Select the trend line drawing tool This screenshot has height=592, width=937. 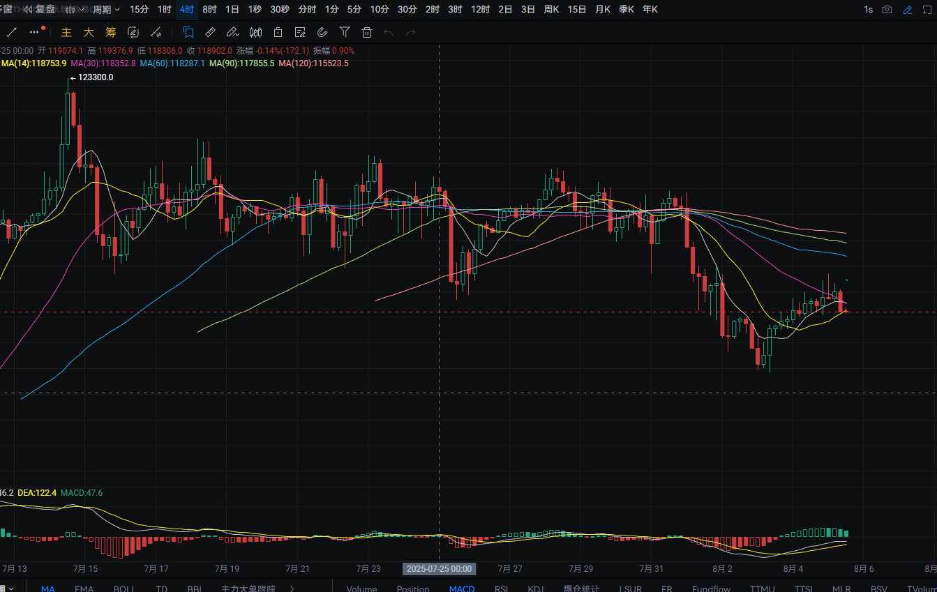point(12,32)
